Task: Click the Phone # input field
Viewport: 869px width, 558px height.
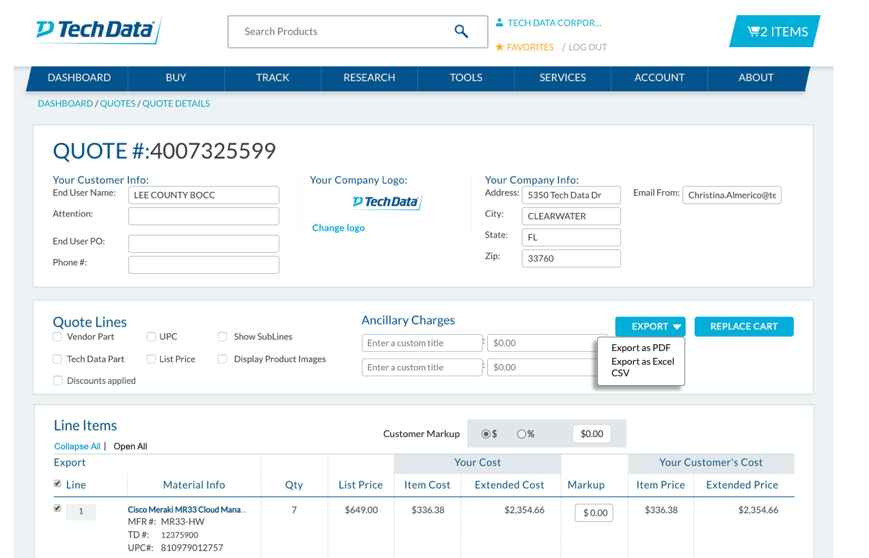Action: pyautogui.click(x=204, y=265)
